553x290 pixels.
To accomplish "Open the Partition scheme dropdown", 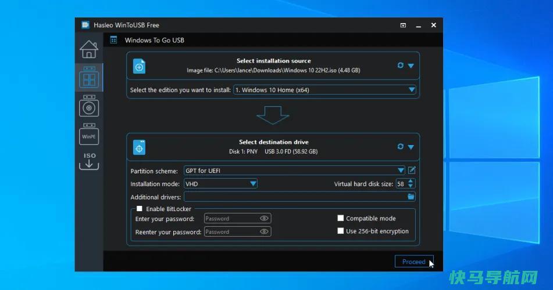I will pos(294,171).
